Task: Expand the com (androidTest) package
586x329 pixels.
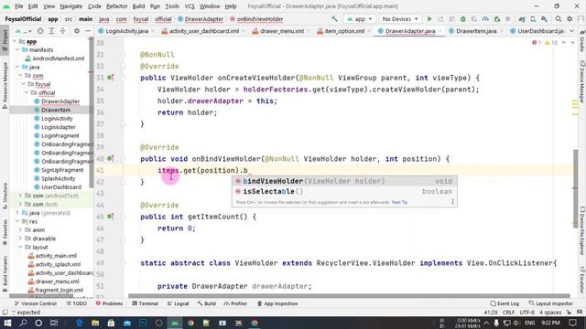Action: pyautogui.click(x=20, y=196)
